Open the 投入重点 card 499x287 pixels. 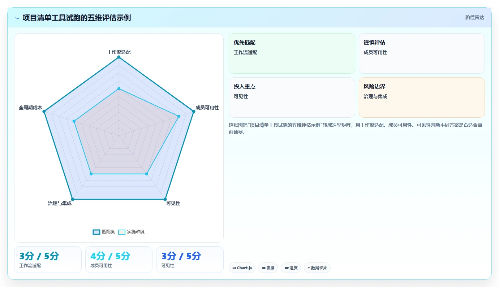pos(292,97)
